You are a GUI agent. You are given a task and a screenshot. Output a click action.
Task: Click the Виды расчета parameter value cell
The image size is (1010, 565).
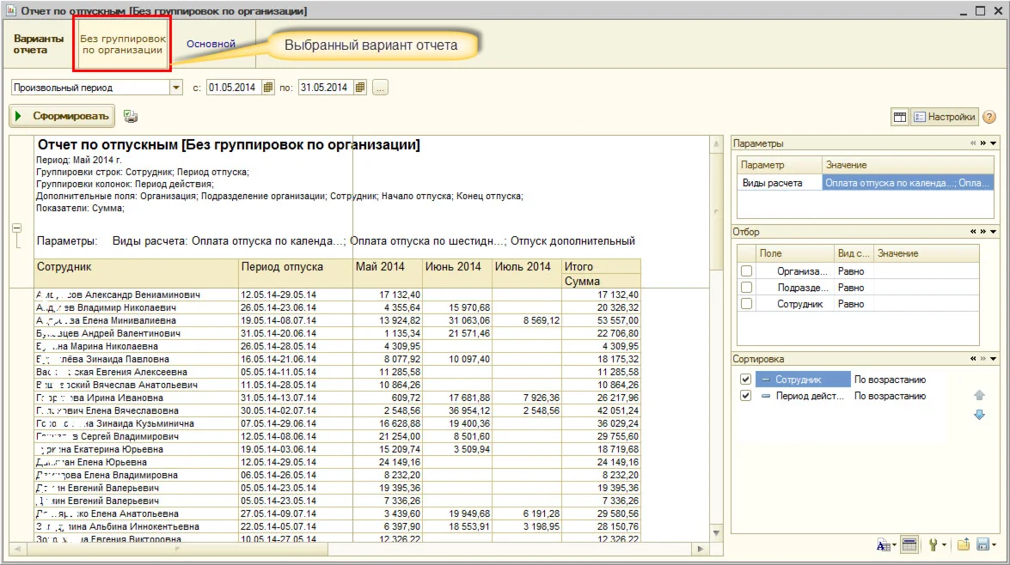point(907,183)
